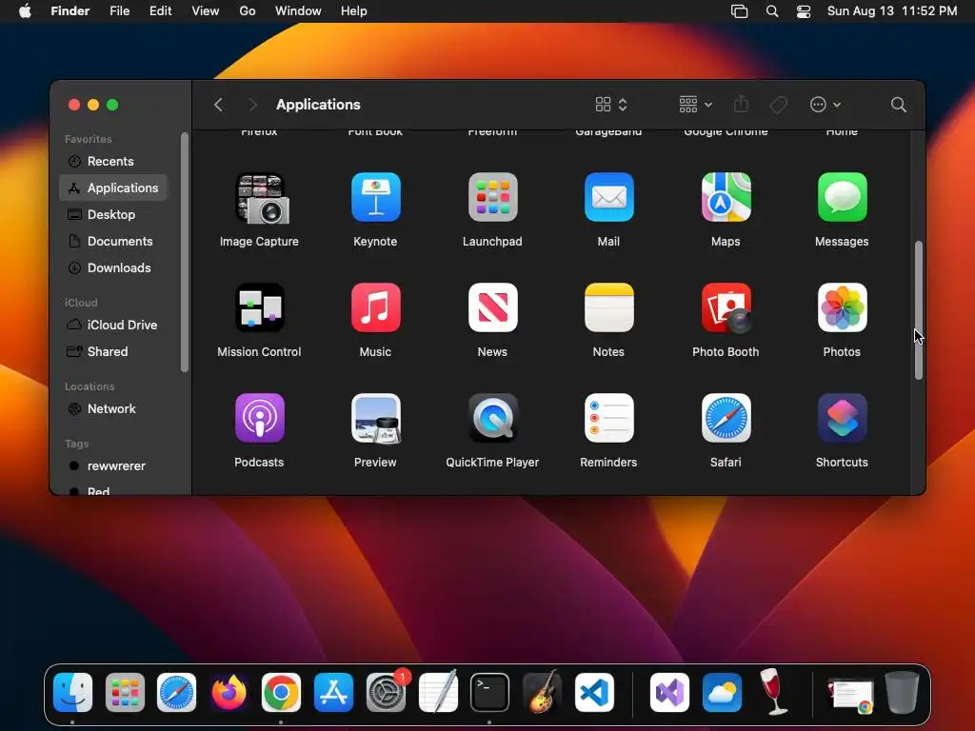Open Visual Studio Code from the Dock

point(594,692)
